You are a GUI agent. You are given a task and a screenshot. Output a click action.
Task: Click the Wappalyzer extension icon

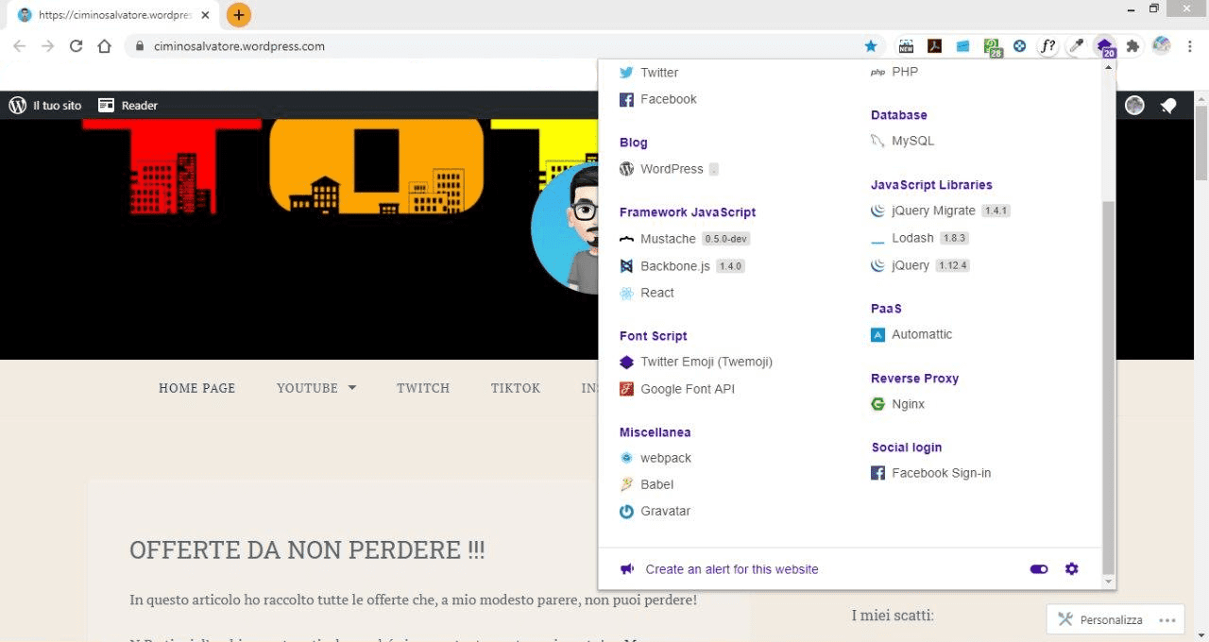pos(1104,46)
